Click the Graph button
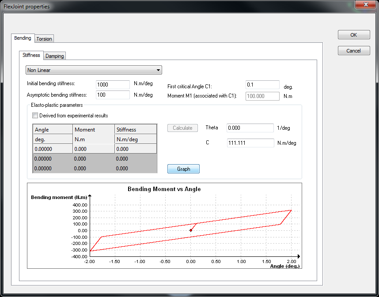 (183, 169)
